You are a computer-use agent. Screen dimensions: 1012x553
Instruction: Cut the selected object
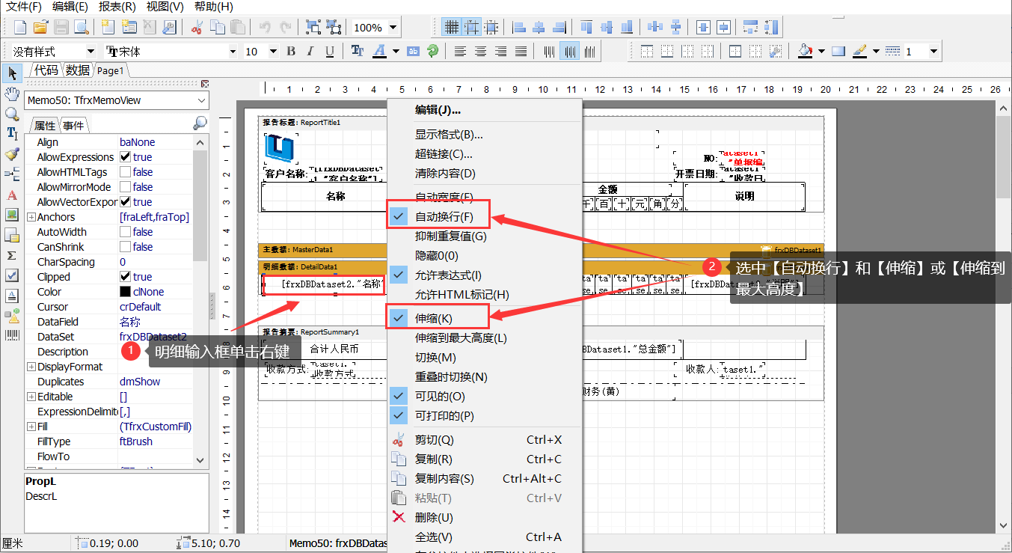[197, 28]
